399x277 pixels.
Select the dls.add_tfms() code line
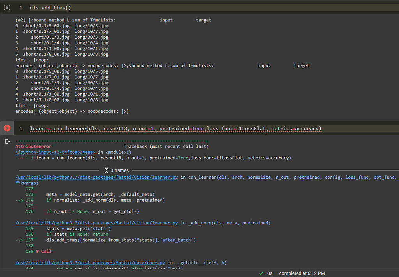[51, 7]
